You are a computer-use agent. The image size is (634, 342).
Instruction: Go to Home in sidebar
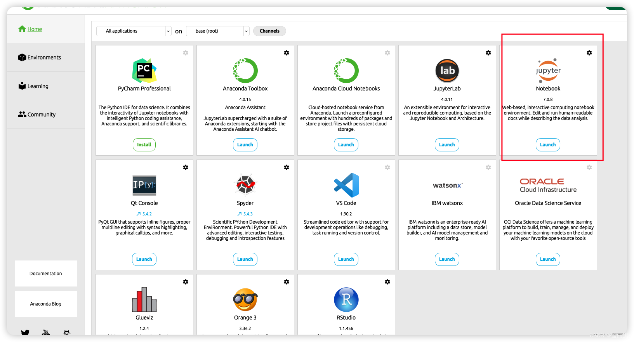(30, 29)
